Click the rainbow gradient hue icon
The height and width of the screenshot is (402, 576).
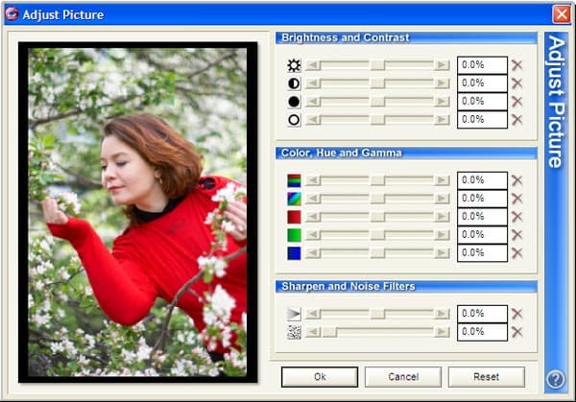[x=294, y=199]
